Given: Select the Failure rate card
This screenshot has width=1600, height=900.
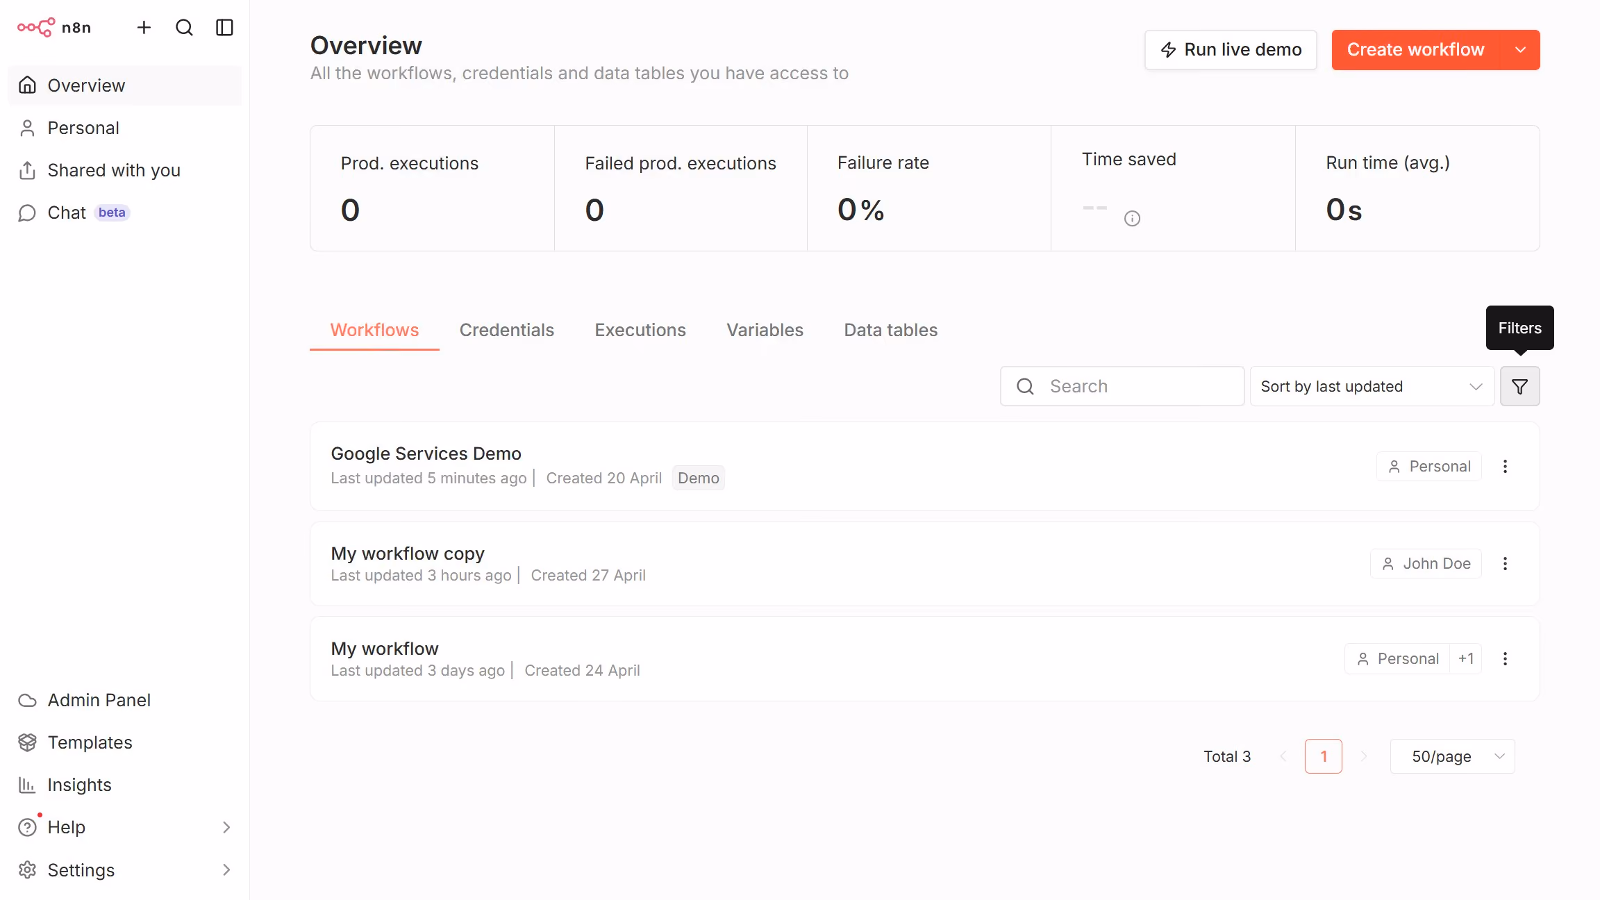Looking at the screenshot, I should (929, 188).
